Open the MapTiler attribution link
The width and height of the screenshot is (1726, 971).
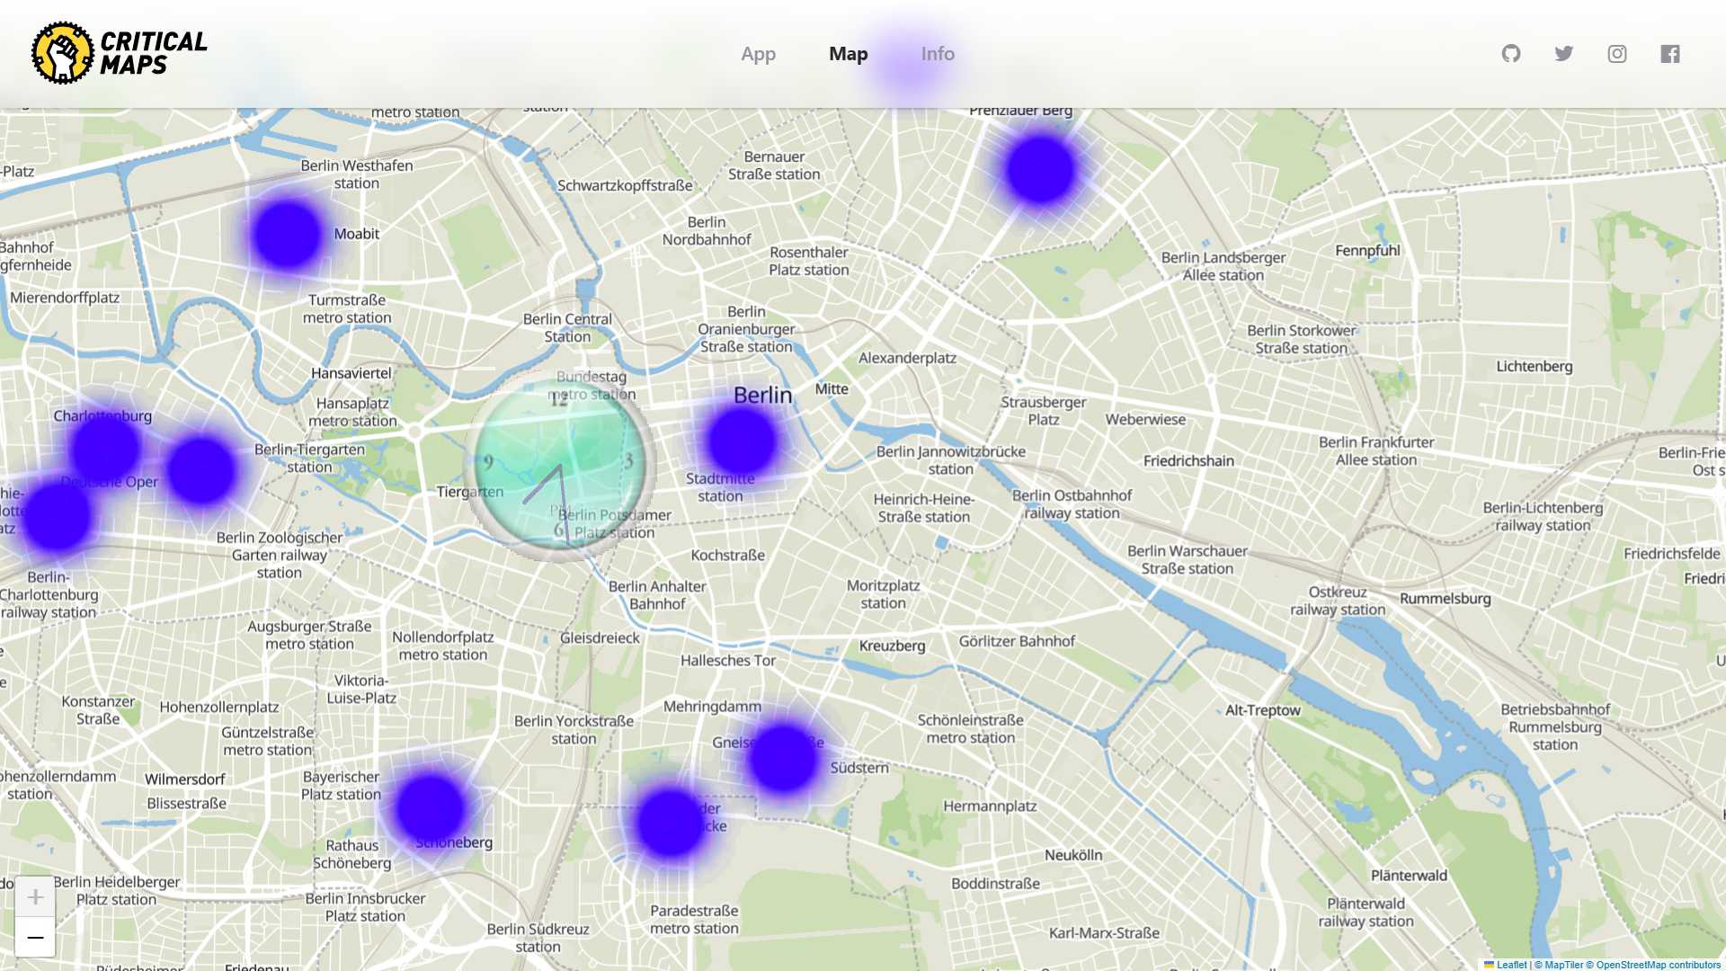1563,965
